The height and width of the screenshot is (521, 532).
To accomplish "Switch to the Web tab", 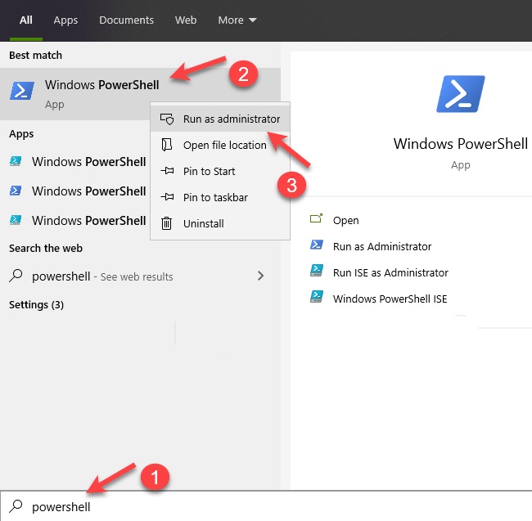I will tap(186, 20).
